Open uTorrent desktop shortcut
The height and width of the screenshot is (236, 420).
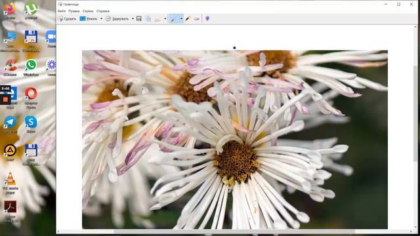point(31,10)
